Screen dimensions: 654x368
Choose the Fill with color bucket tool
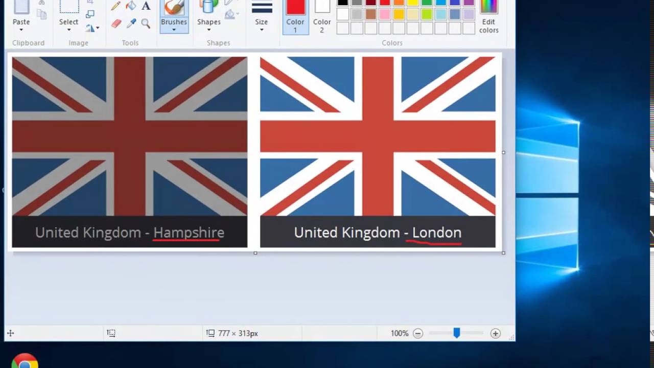pyautogui.click(x=131, y=6)
